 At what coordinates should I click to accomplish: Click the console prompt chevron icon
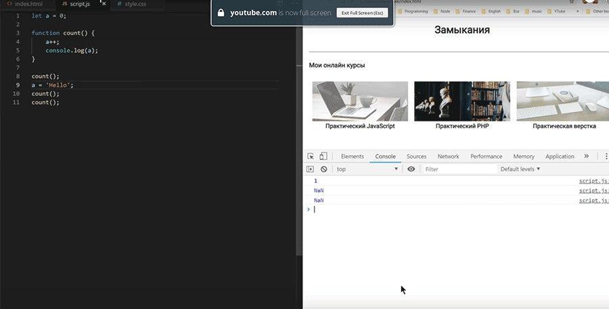pos(309,209)
